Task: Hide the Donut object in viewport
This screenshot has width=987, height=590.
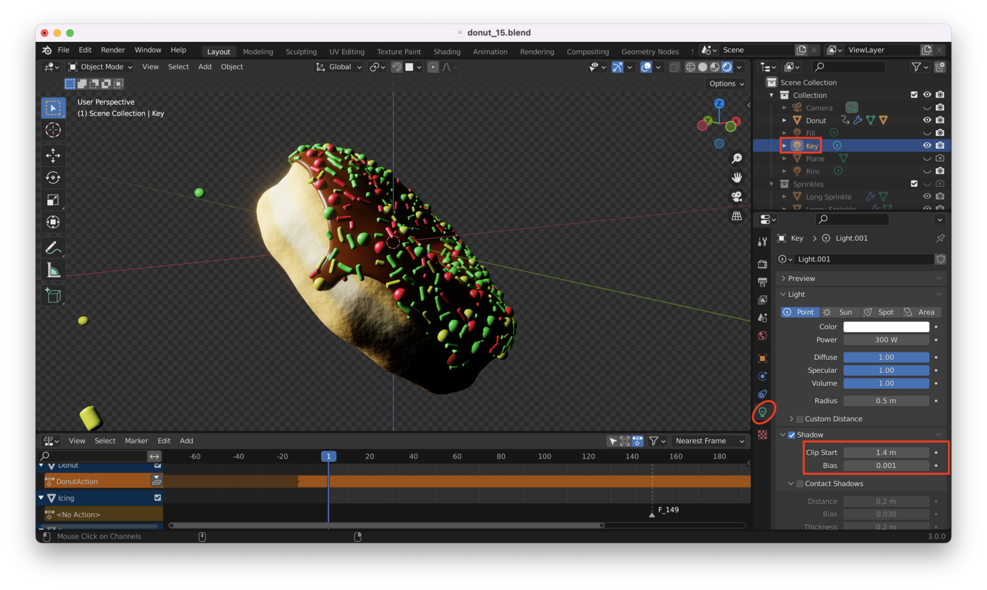Action: click(x=927, y=120)
